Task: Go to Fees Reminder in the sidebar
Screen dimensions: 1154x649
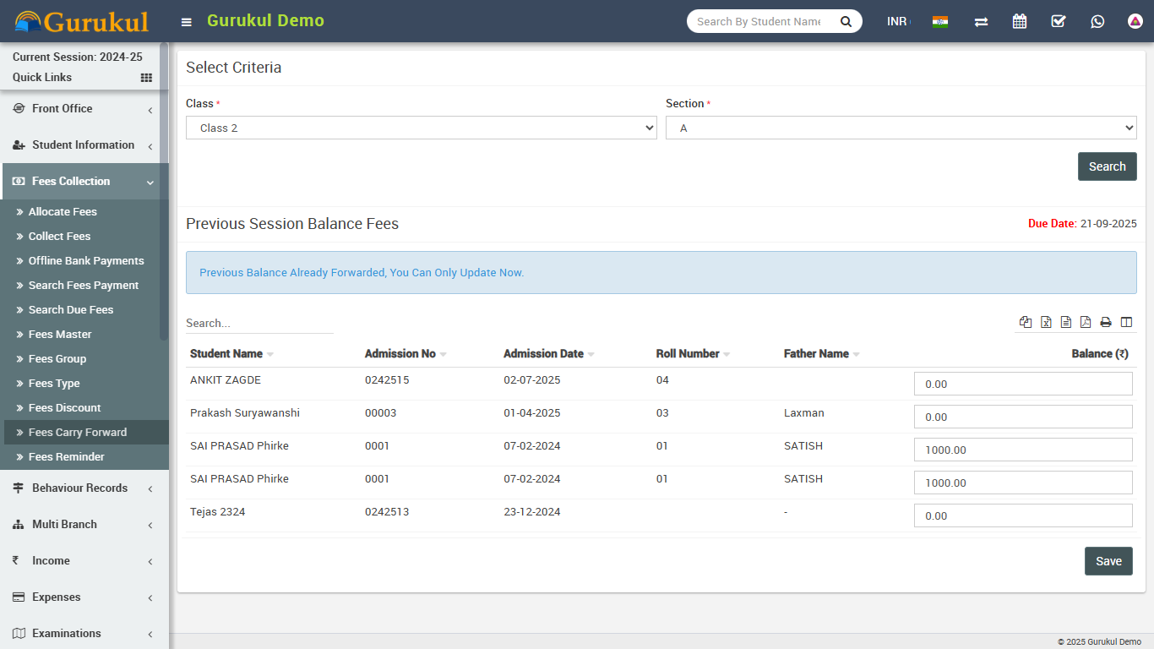Action: pyautogui.click(x=66, y=457)
